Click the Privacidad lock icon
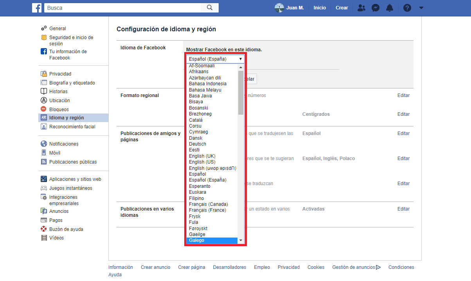Screen dimensions: 471x281 pos(44,74)
